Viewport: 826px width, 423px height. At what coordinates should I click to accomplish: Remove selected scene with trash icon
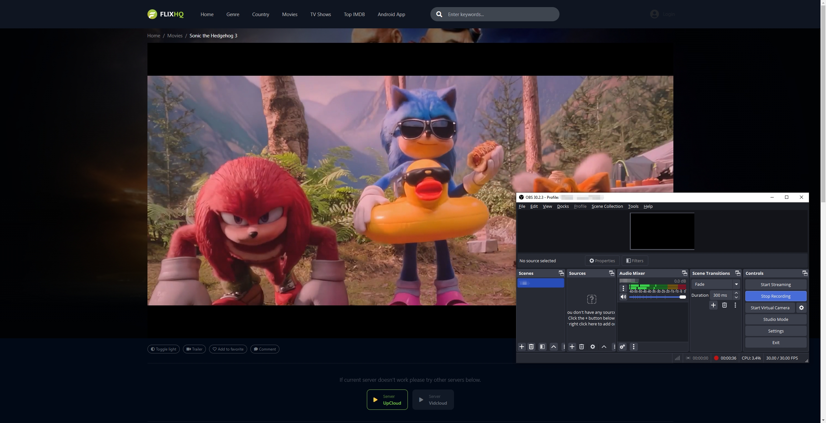click(531, 347)
